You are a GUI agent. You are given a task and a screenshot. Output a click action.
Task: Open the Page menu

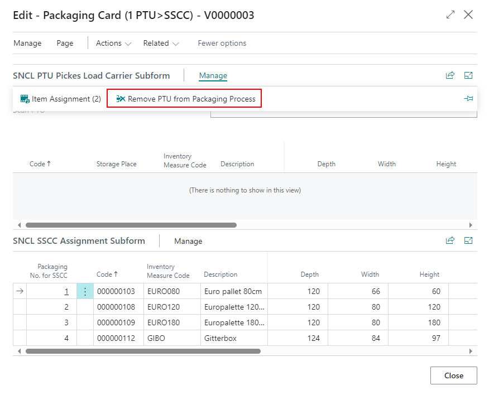(65, 43)
